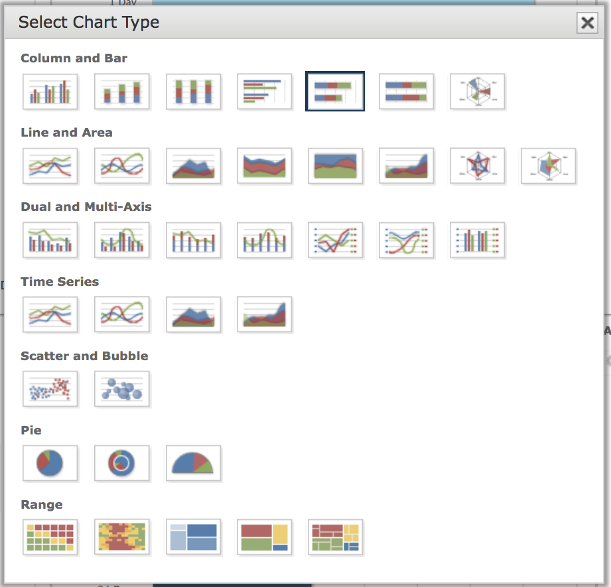Choose the scatter plot chart type
611x587 pixels.
[x=50, y=389]
